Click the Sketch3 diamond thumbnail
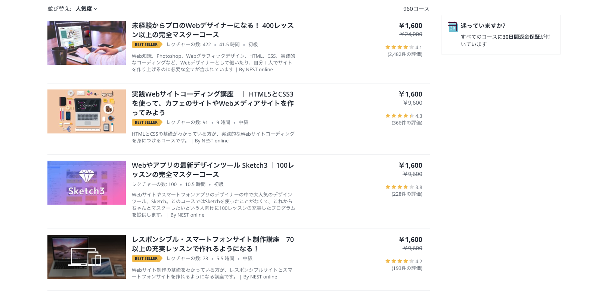Viewport: 602px width, 293px height. pos(87,183)
